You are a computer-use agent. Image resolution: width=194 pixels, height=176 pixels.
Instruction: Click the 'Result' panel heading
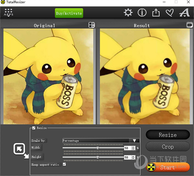point(142,26)
